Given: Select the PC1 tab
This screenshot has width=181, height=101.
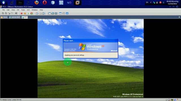Looking at the screenshot, I should 25,17.
